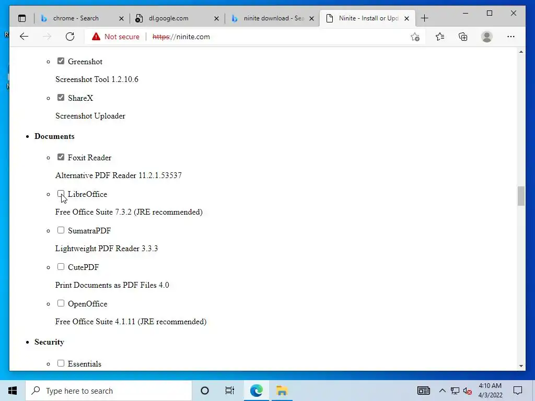535x401 pixels.
Task: Check the OpenOffice checkbox
Action: 61,303
